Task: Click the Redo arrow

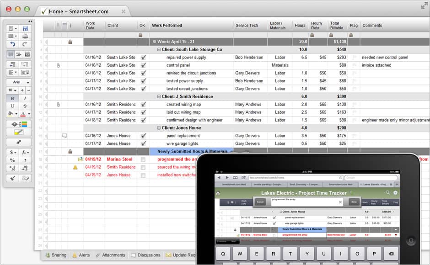Action: 25,44
